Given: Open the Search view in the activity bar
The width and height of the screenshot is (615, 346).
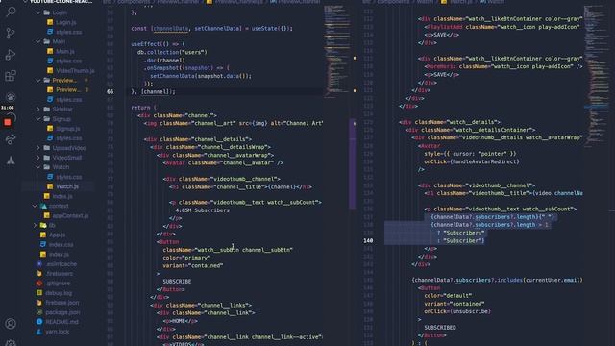Looking at the screenshot, I should pyautogui.click(x=11, y=12).
